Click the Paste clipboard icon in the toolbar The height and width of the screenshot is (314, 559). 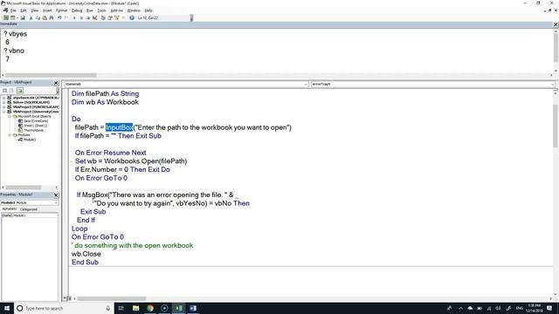click(x=45, y=17)
